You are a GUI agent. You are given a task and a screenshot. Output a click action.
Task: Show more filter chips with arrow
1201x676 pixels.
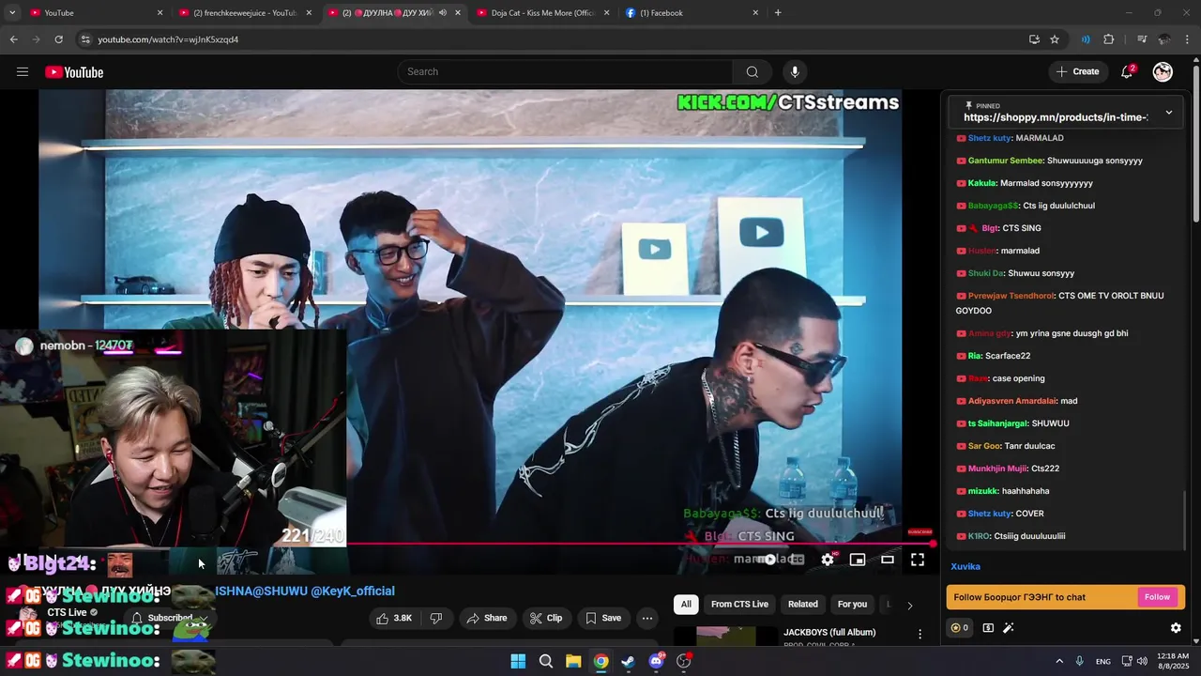coord(909,605)
